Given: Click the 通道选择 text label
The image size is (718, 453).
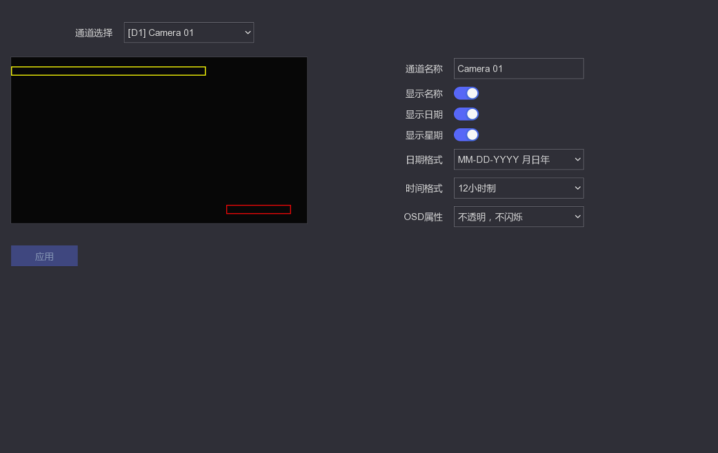Looking at the screenshot, I should click(94, 33).
